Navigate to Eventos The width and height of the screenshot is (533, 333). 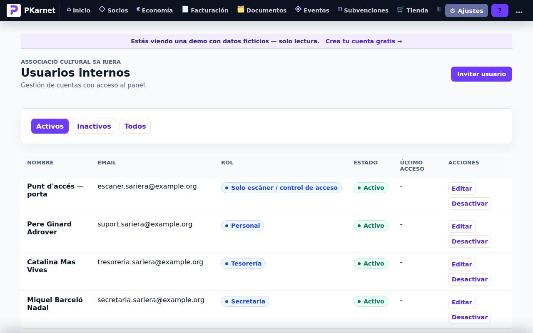pos(312,10)
